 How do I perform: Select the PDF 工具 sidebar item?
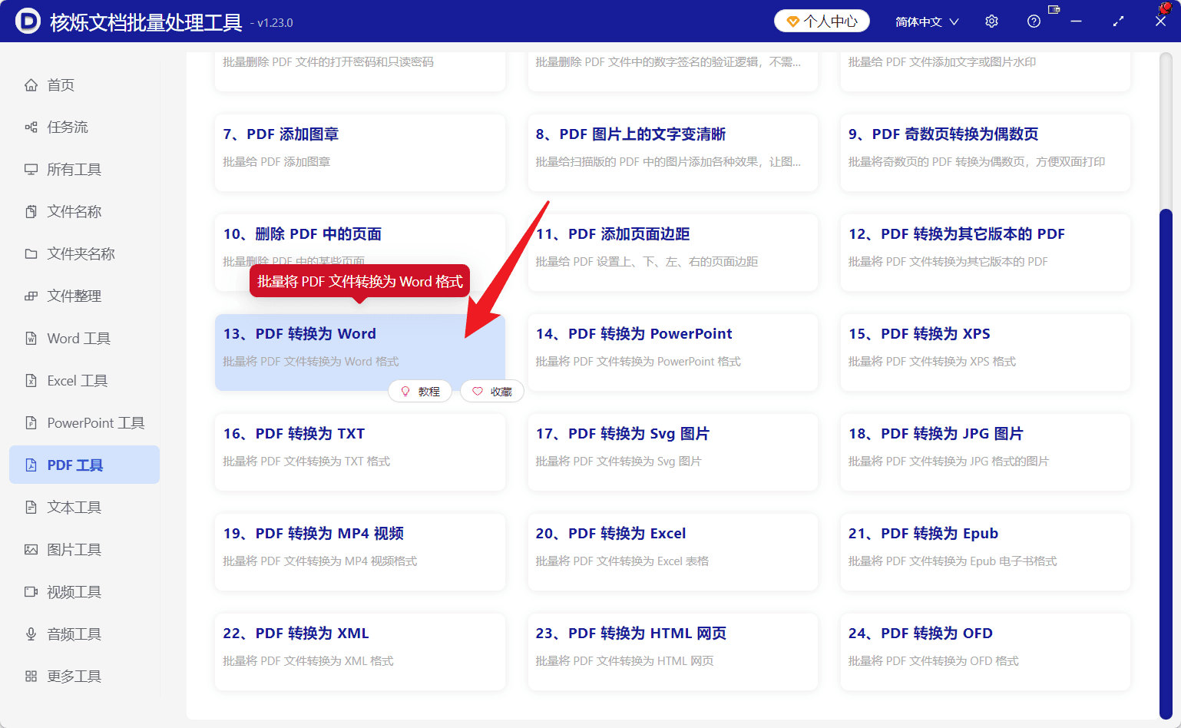[84, 465]
